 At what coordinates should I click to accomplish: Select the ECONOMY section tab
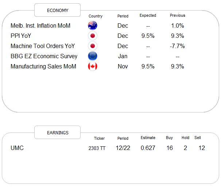58,10
